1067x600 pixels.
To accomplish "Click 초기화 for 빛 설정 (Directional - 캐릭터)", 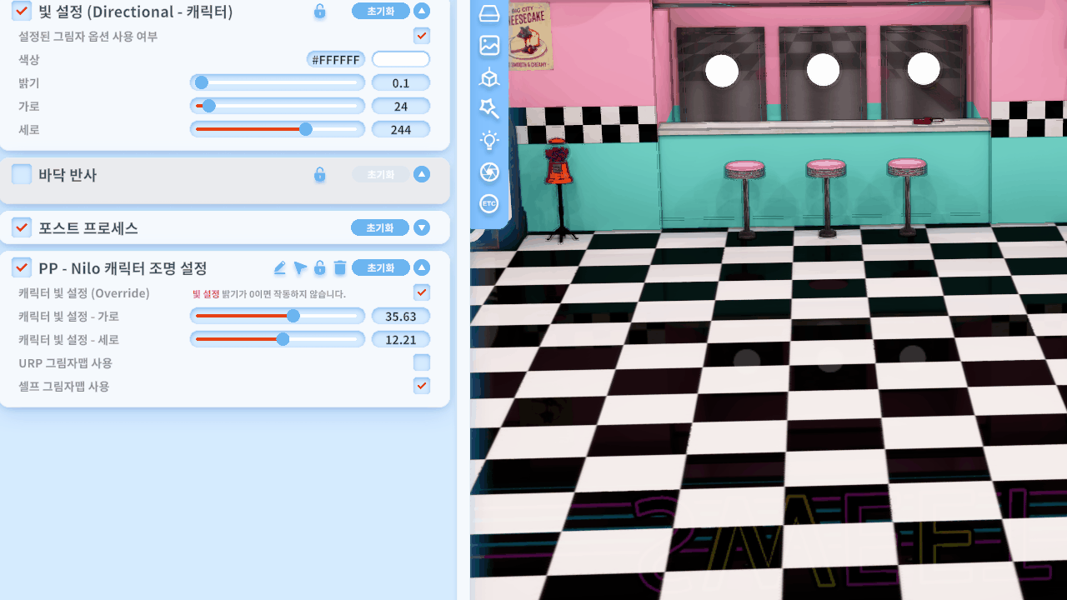I will coord(381,11).
